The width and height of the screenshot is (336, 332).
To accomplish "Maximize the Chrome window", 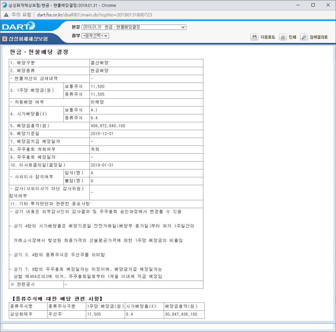I will click(x=313, y=5).
